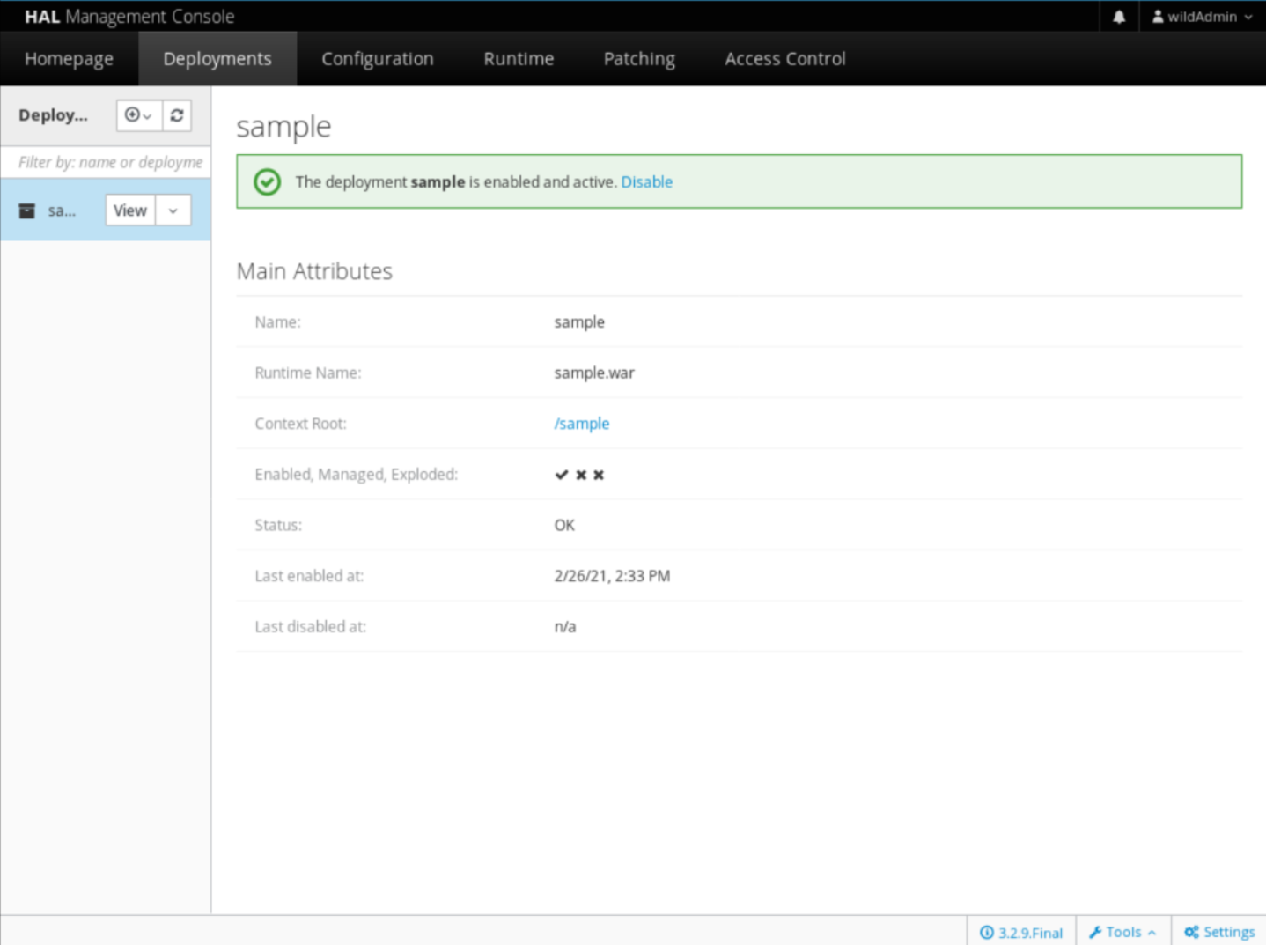Open the Runtime tab
This screenshot has width=1266, height=945.
tap(519, 59)
